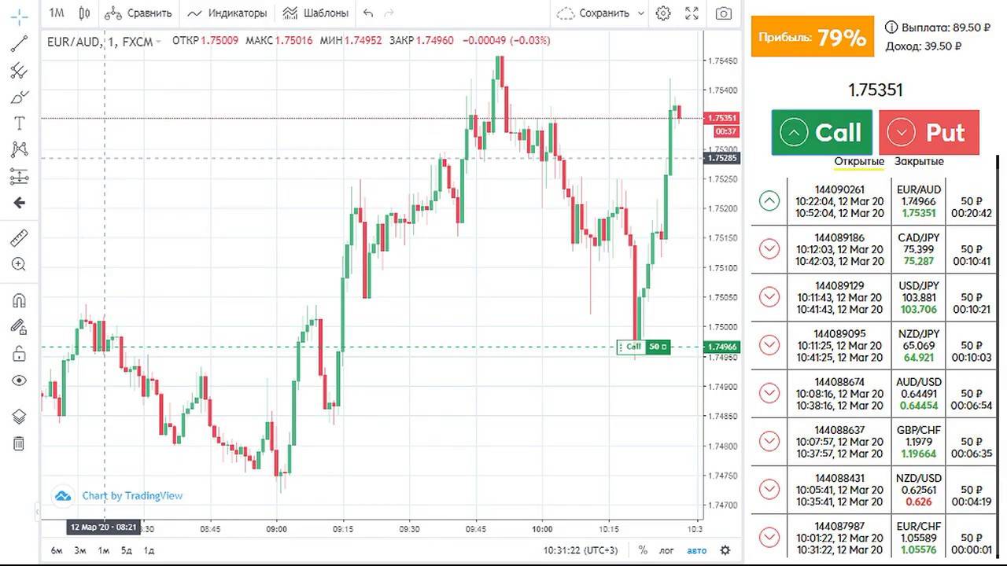Toggle stay in drawing mode pencil-lock
Screen dimensions: 1007x566
20,327
